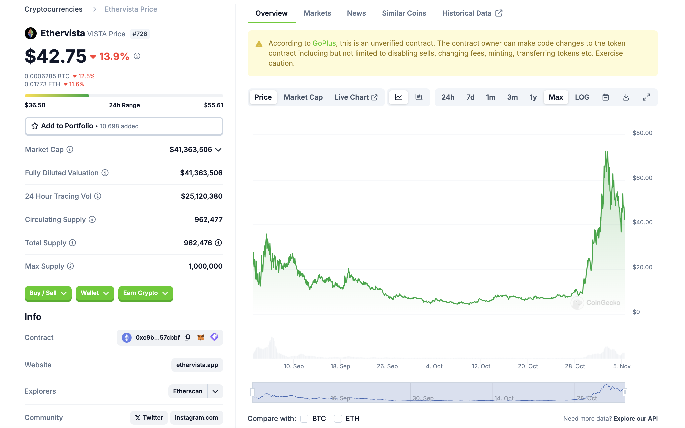Viewport: 685px width, 428px height.
Task: Open Buy / Sell dropdown
Action: click(48, 293)
